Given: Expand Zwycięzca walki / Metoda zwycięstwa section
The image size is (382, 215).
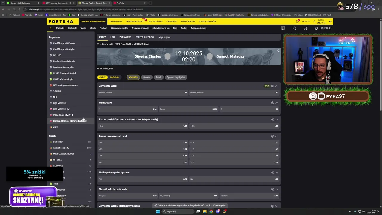Looking at the screenshot, I should coord(277,206).
